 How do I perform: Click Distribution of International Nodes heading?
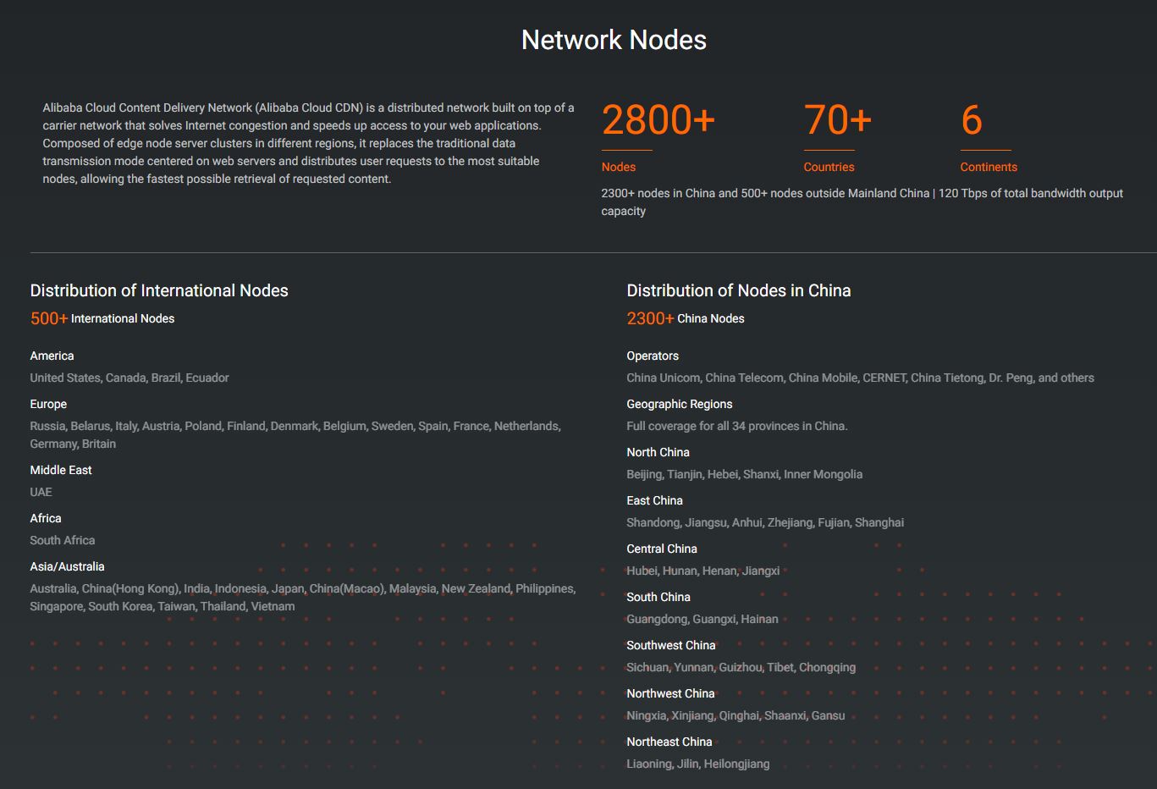pos(159,290)
